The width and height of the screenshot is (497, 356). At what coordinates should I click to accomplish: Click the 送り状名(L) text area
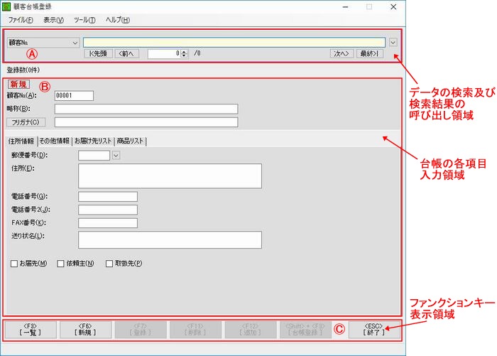[x=170, y=240]
